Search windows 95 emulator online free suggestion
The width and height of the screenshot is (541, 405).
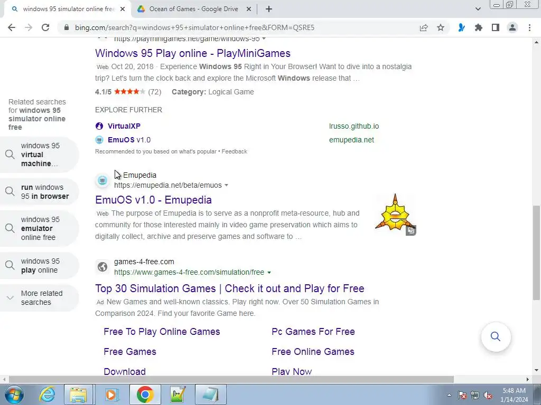point(39,228)
